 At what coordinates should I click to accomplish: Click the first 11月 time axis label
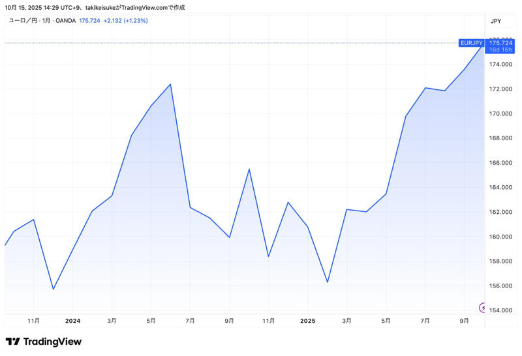[x=34, y=321]
